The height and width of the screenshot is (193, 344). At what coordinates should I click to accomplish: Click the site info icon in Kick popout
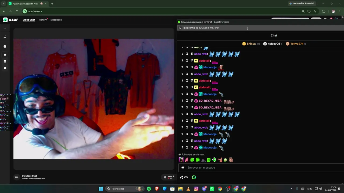[180, 28]
